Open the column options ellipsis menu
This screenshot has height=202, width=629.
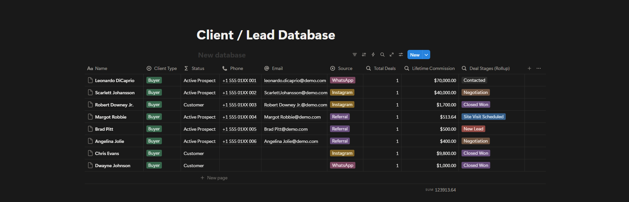point(539,68)
